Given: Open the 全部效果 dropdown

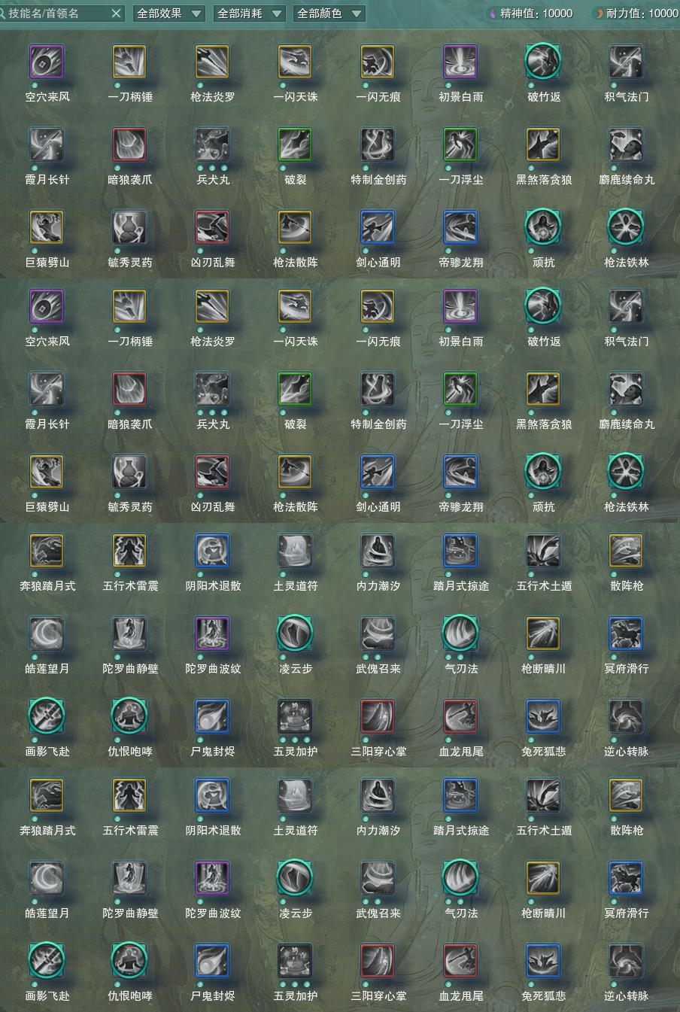Looking at the screenshot, I should tap(168, 13).
